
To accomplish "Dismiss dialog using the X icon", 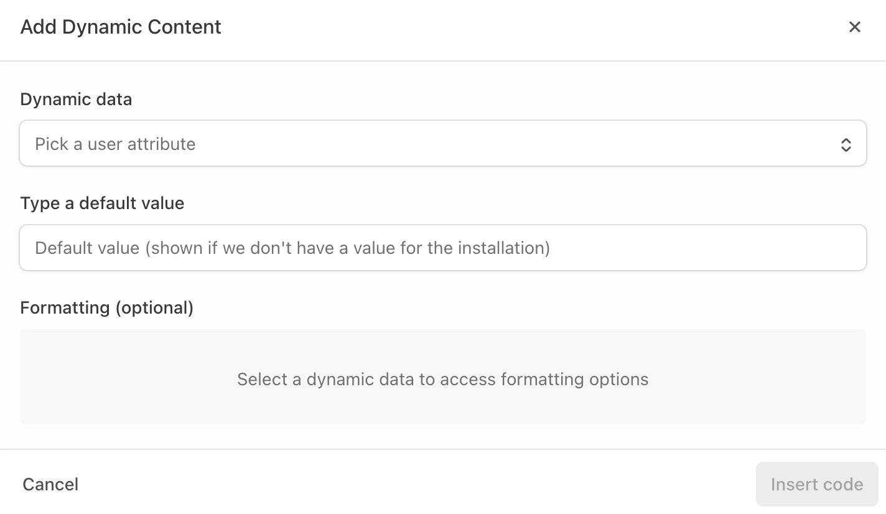I will point(855,27).
